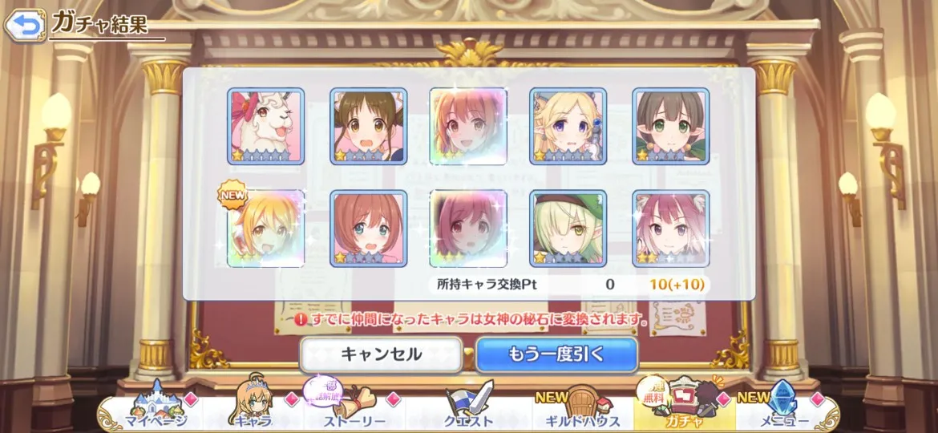Tap the back arrow button
938x433 pixels.
point(25,25)
